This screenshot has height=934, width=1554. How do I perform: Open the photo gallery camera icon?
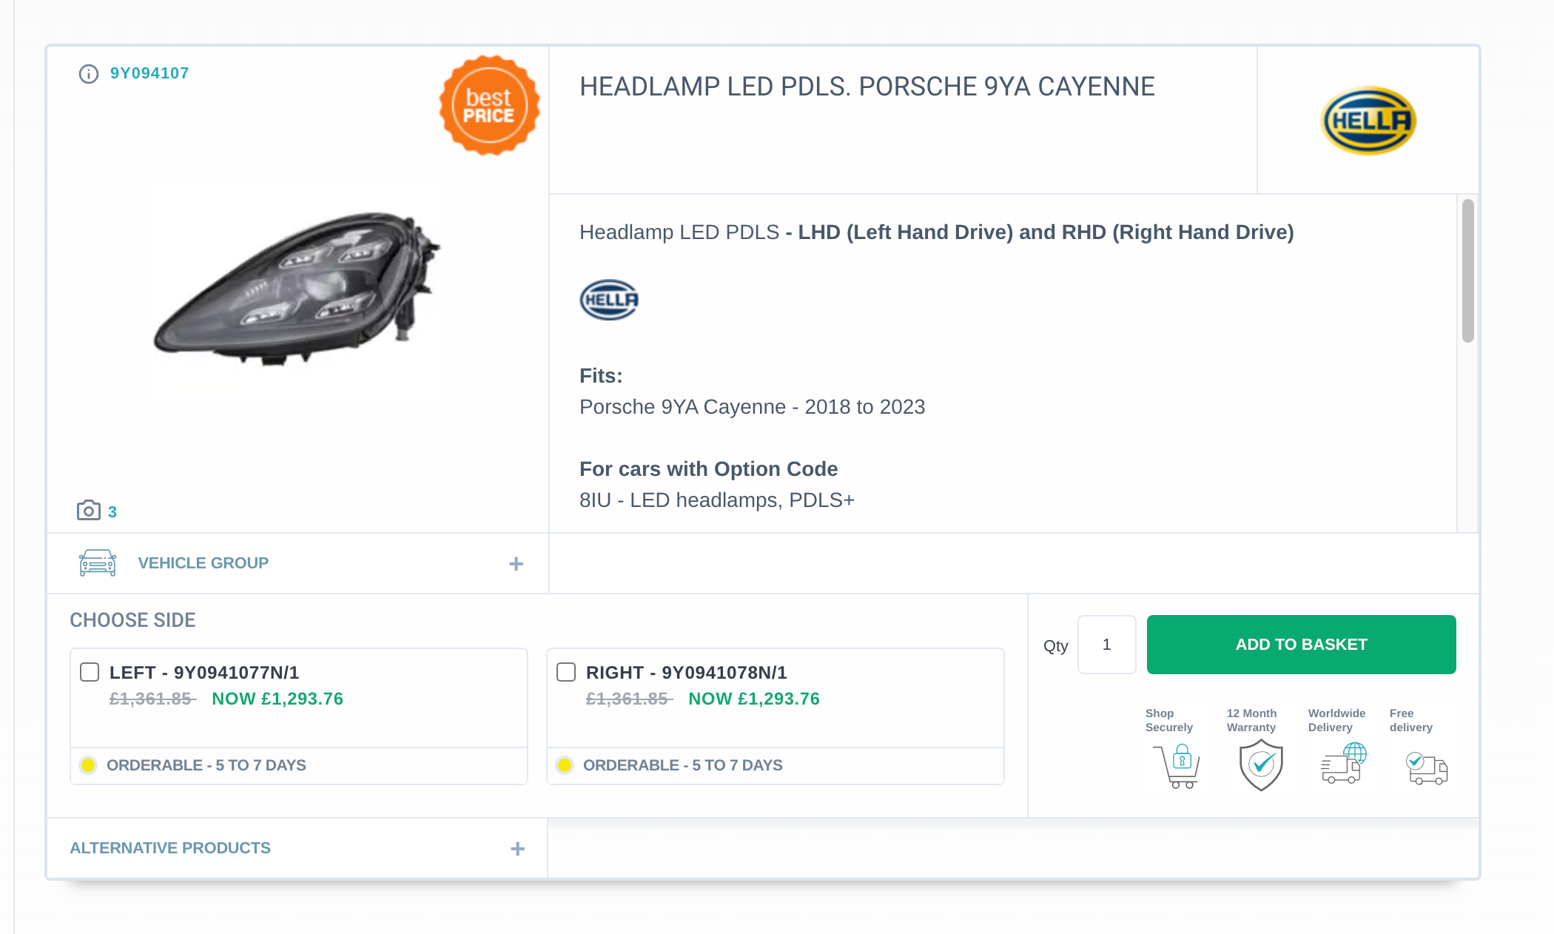pyautogui.click(x=89, y=511)
